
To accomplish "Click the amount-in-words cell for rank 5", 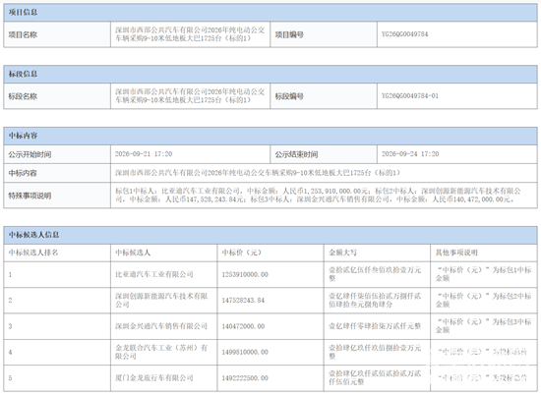I will [x=377, y=378].
